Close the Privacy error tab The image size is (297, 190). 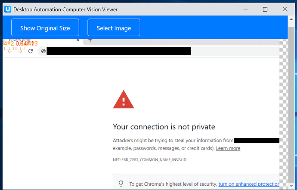point(77,40)
